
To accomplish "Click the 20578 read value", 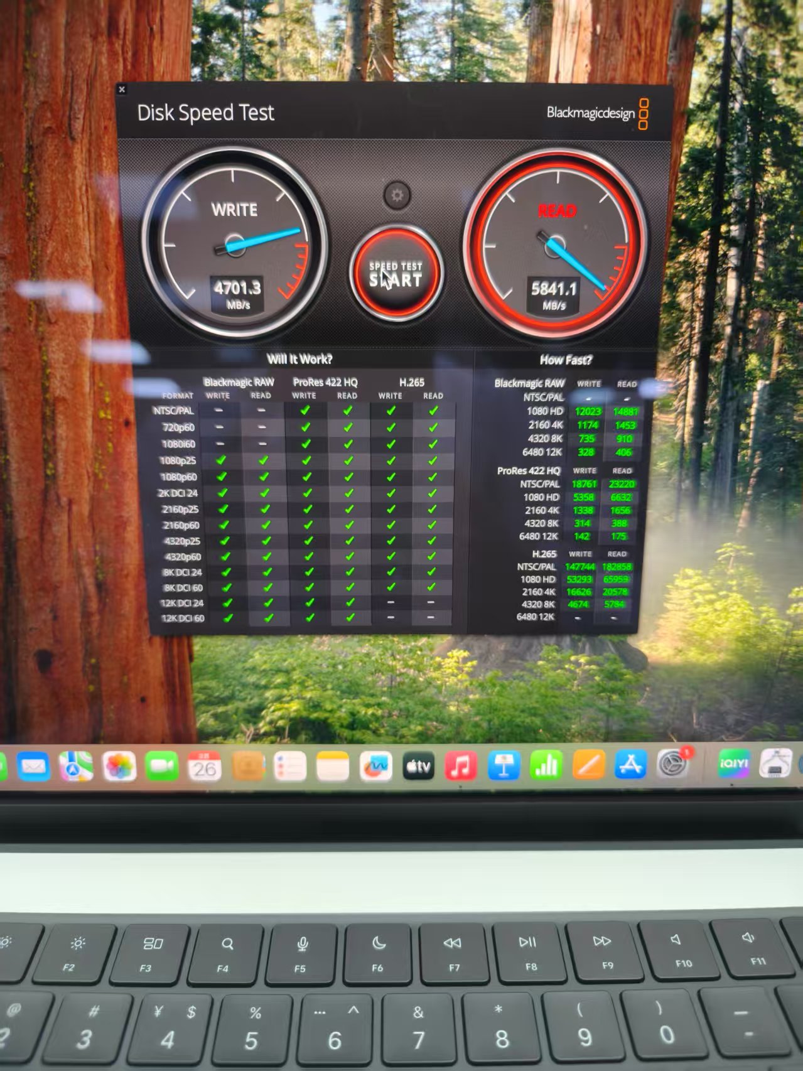I will [615, 592].
